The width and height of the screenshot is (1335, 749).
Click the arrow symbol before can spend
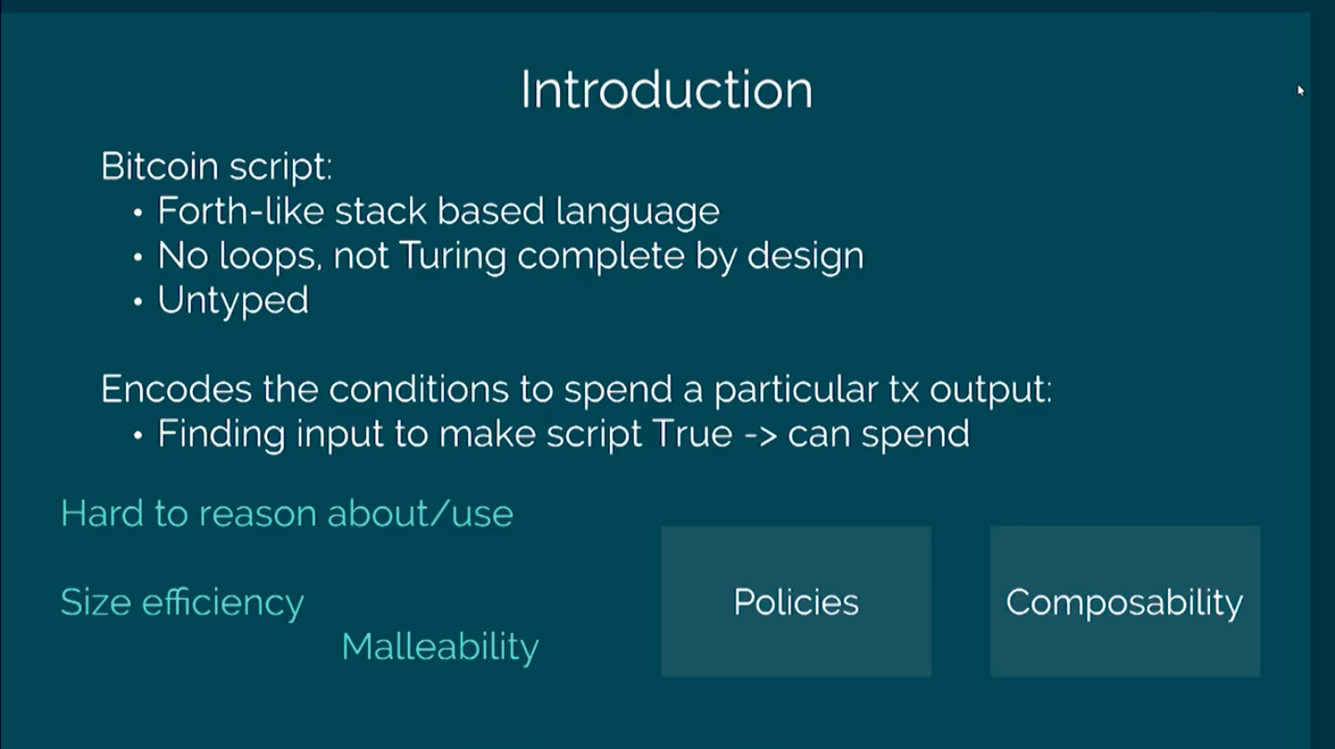[x=759, y=435]
